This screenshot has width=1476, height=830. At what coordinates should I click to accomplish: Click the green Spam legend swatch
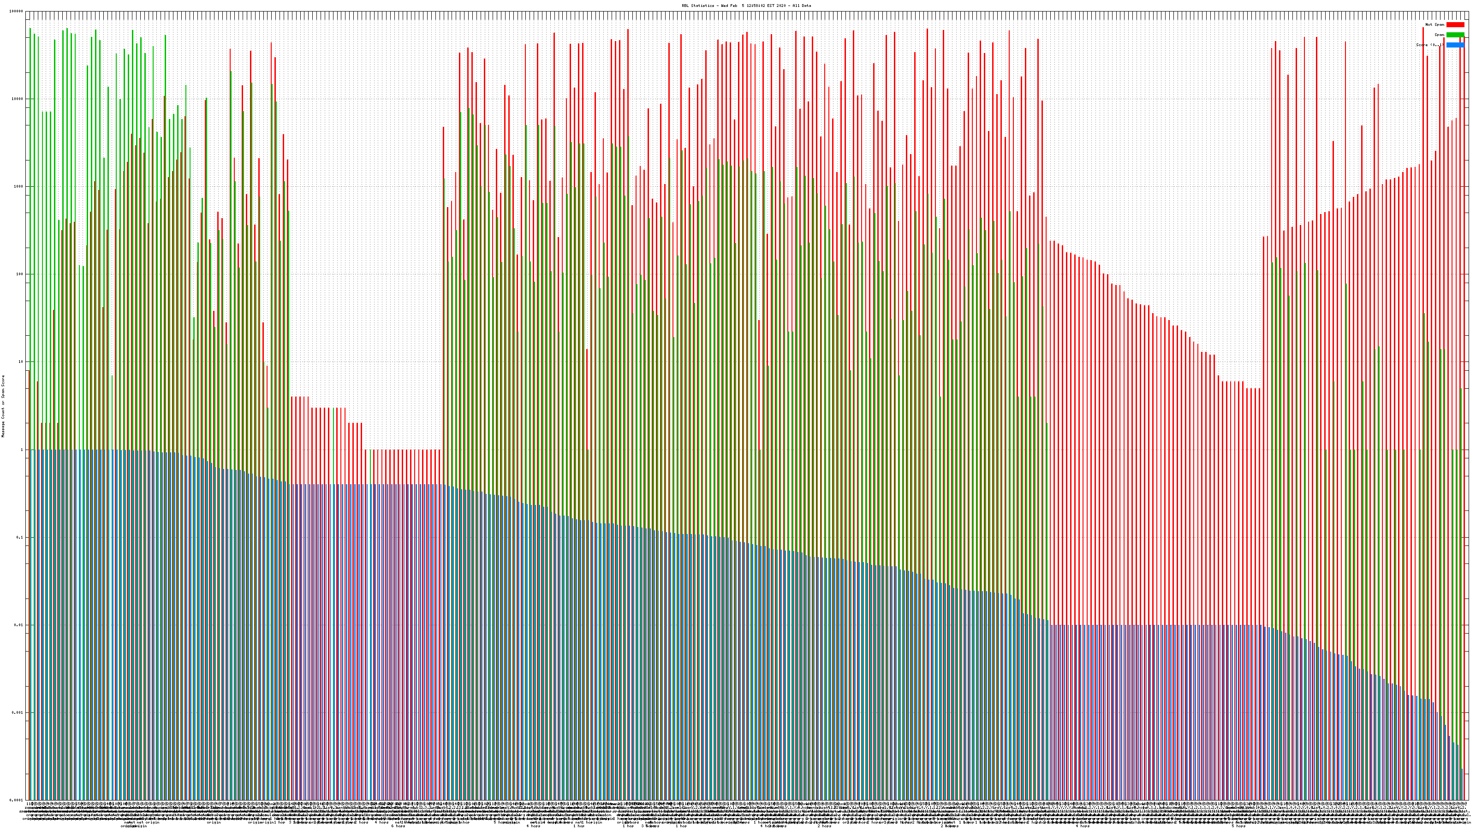pyautogui.click(x=1455, y=35)
